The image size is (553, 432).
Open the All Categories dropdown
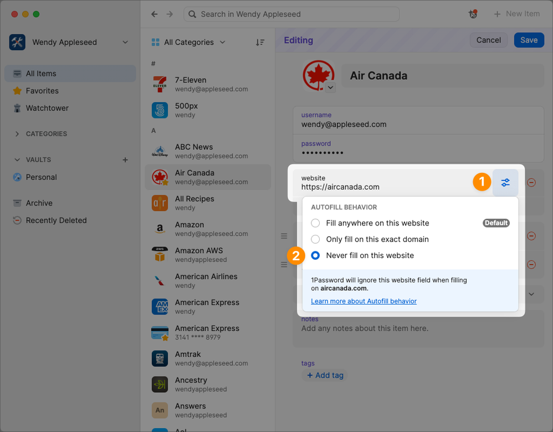click(188, 42)
